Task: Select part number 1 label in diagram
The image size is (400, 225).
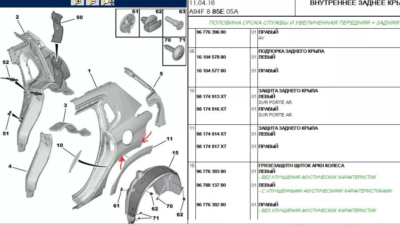Action: (89, 71)
